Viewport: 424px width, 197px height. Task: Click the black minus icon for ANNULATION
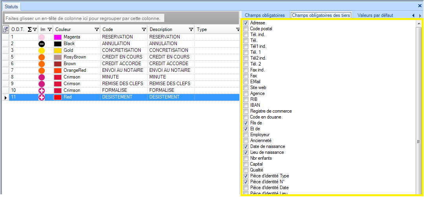42,44
